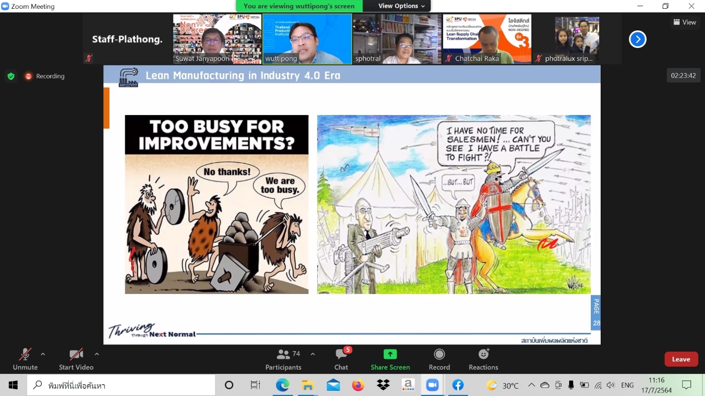
Task: Click the OneDrive cloud tray icon
Action: pos(545,385)
